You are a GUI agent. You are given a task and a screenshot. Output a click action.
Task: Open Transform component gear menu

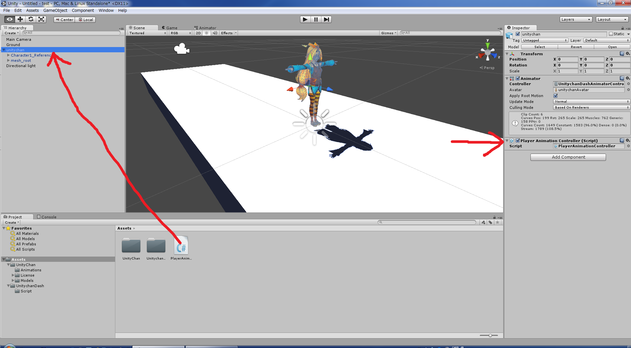pyautogui.click(x=628, y=54)
